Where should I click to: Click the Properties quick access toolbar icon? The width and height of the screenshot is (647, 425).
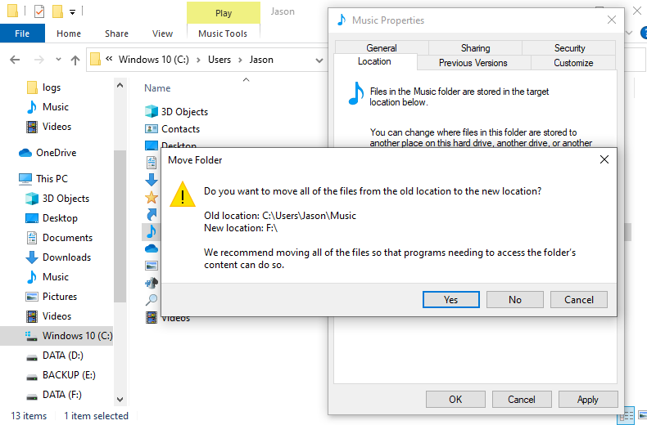click(39, 11)
